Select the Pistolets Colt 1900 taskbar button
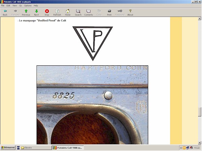The width and height of the screenshot is (202, 151). click(68, 148)
